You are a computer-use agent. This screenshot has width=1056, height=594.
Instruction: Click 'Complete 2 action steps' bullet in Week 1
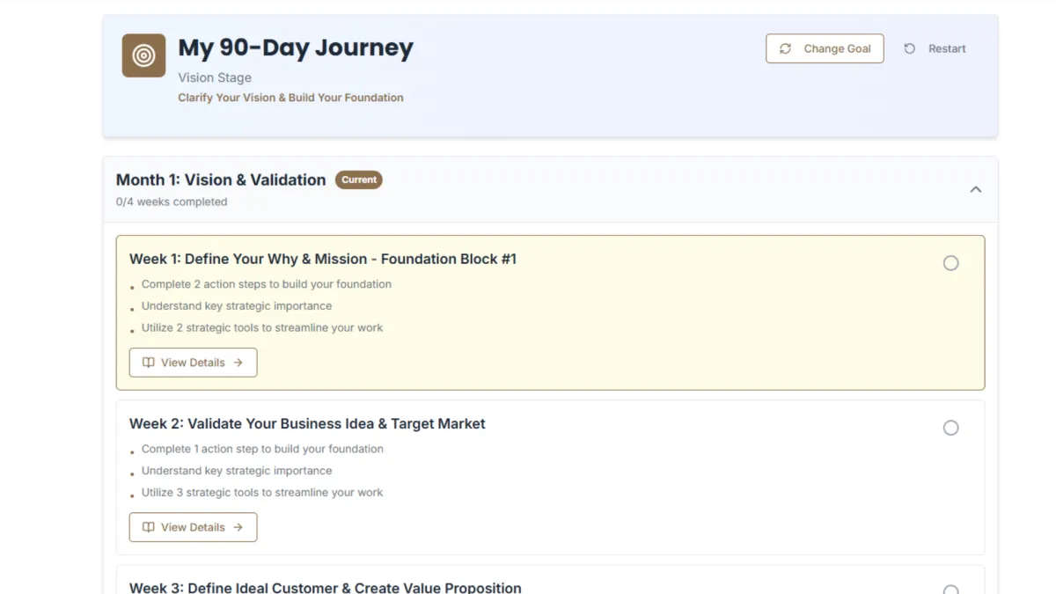(x=267, y=284)
